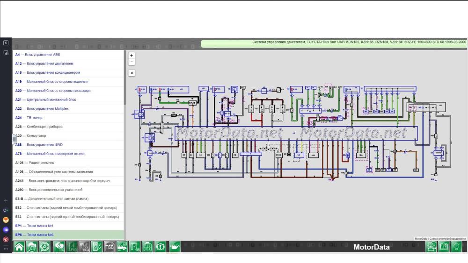Open the oil can fluids icon

coord(175,247)
